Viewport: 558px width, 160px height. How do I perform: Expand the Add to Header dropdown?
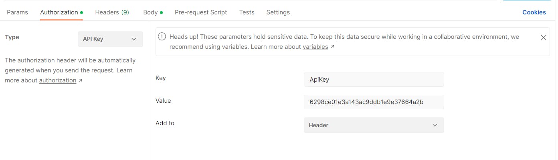(x=374, y=125)
